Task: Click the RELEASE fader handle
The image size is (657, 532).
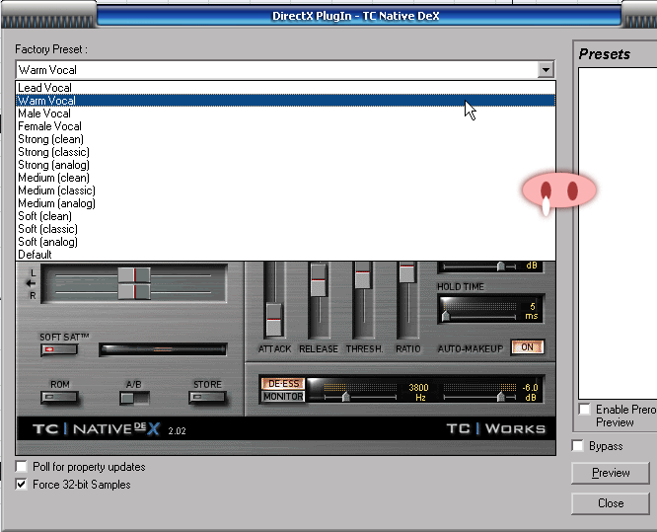Action: pos(319,279)
